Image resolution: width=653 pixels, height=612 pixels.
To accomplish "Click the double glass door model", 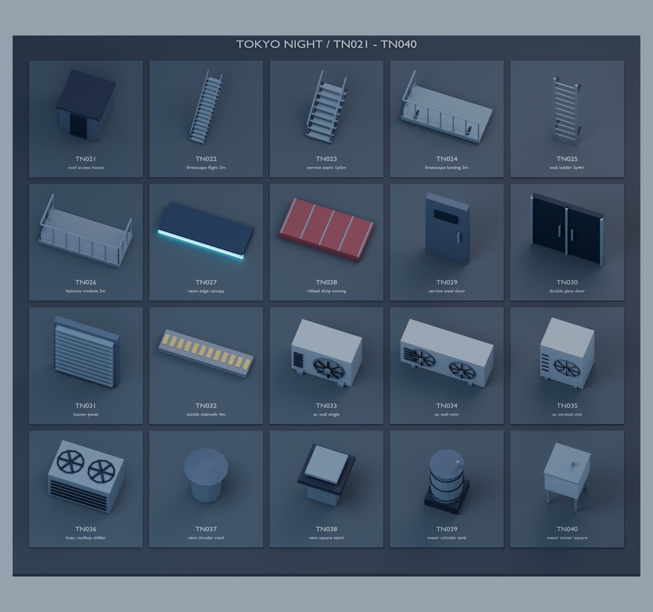I will click(x=567, y=229).
